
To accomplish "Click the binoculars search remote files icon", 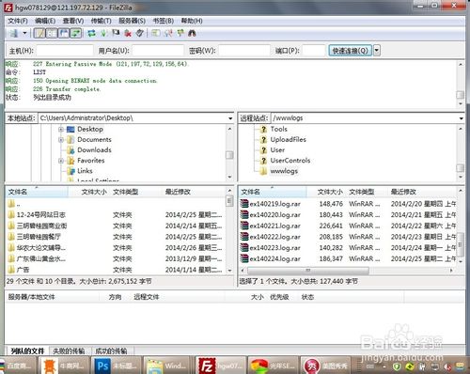I will click(x=192, y=33).
